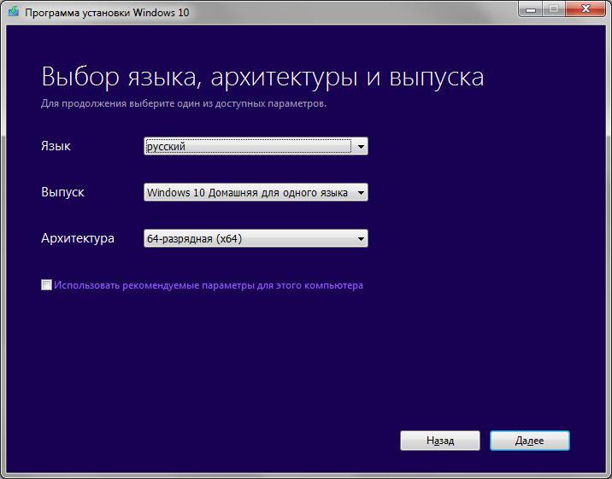612x479 pixels.
Task: Enable the recommended options checkbox
Action: [x=46, y=285]
